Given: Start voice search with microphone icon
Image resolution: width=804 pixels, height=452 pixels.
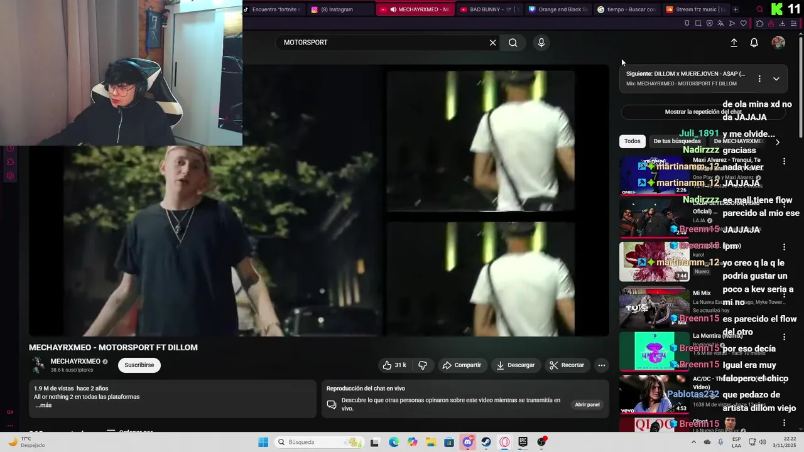Looking at the screenshot, I should point(541,43).
